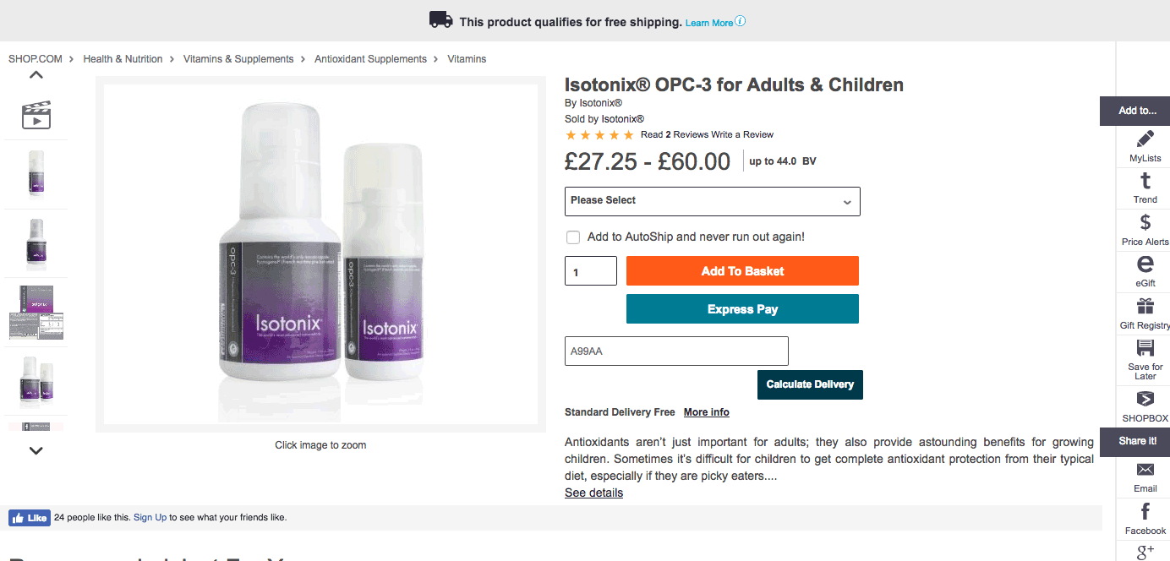
Task: Add product to SHOPBOX icon
Action: pyautogui.click(x=1145, y=399)
